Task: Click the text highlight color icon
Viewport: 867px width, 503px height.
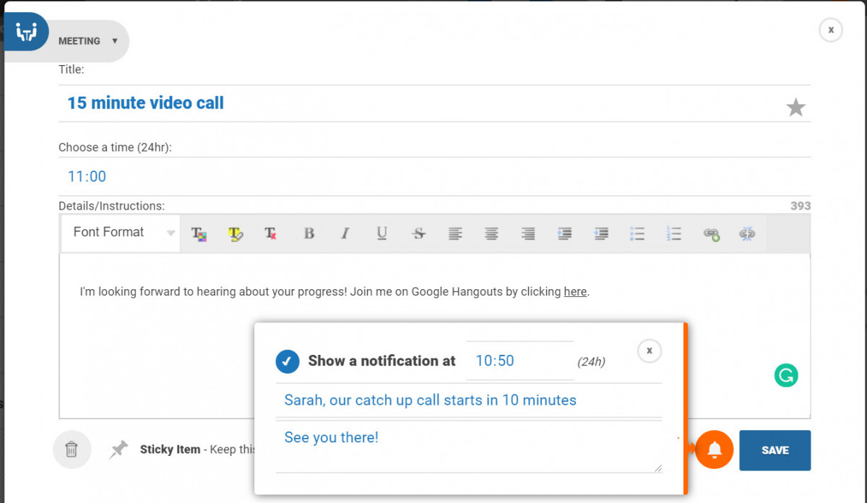Action: [236, 233]
